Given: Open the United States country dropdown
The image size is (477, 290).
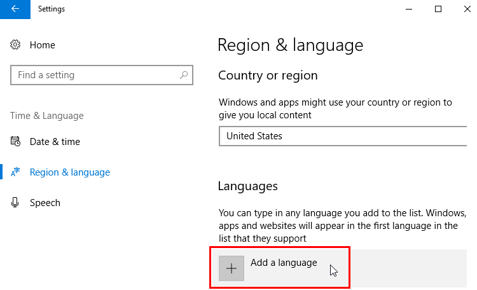Looking at the screenshot, I should point(343,136).
